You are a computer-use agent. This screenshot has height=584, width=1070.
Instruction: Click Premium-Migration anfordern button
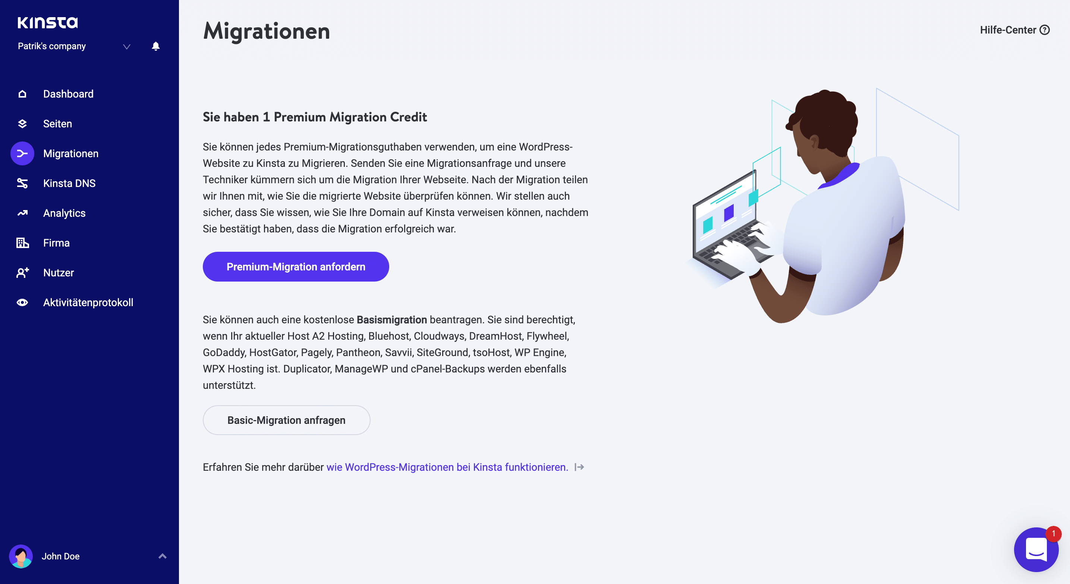(296, 266)
